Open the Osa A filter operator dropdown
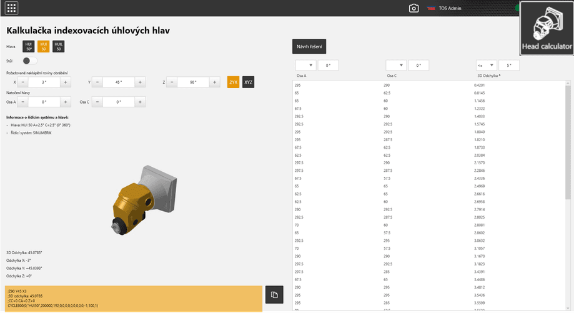Viewport: 574px width, 313px height. click(x=305, y=66)
